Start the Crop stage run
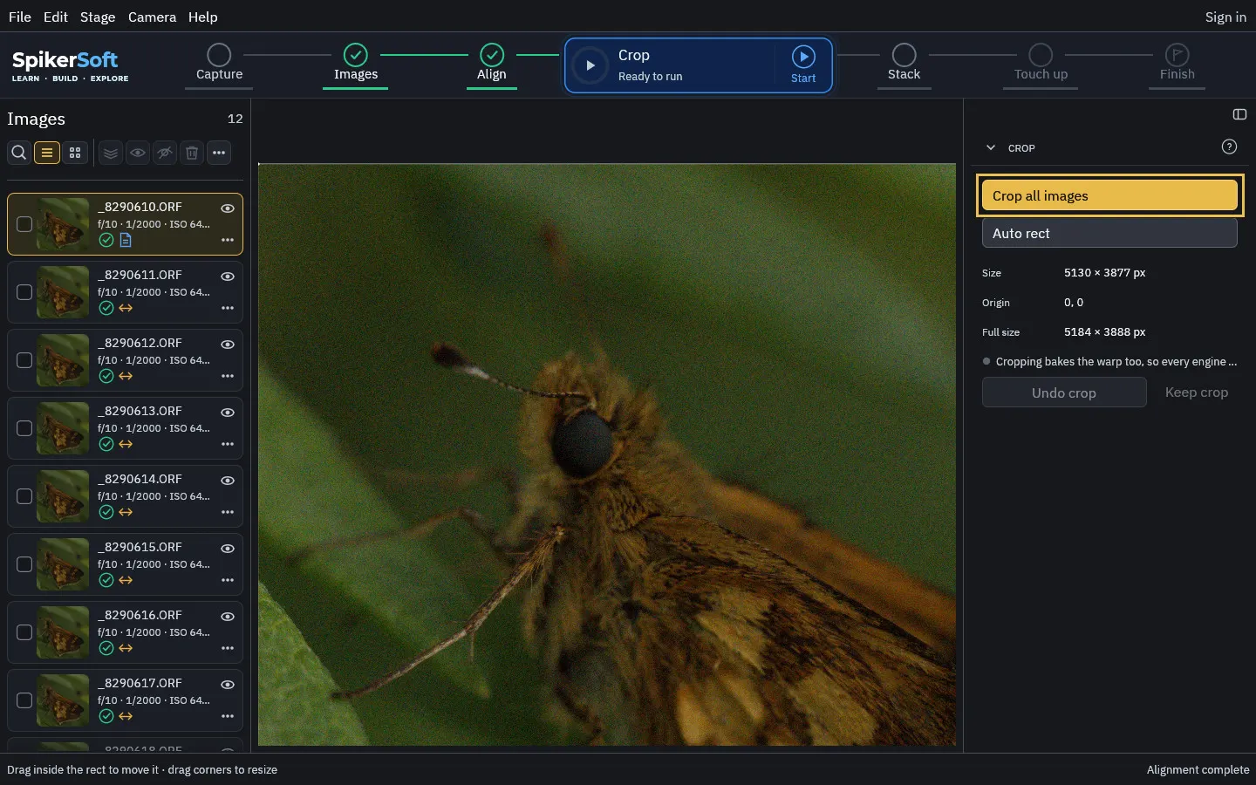Screen dimensions: 1256x785 pos(803,65)
